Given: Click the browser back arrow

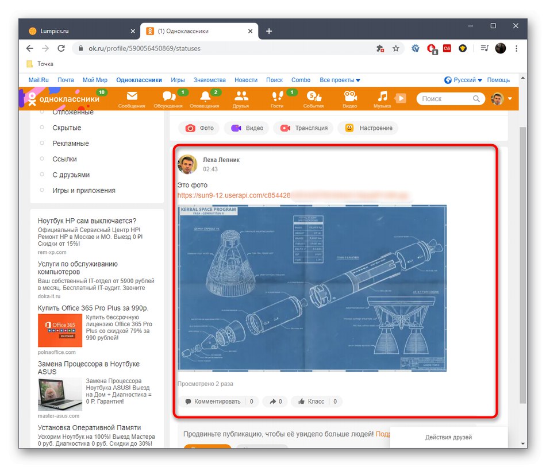Looking at the screenshot, I should 30,48.
